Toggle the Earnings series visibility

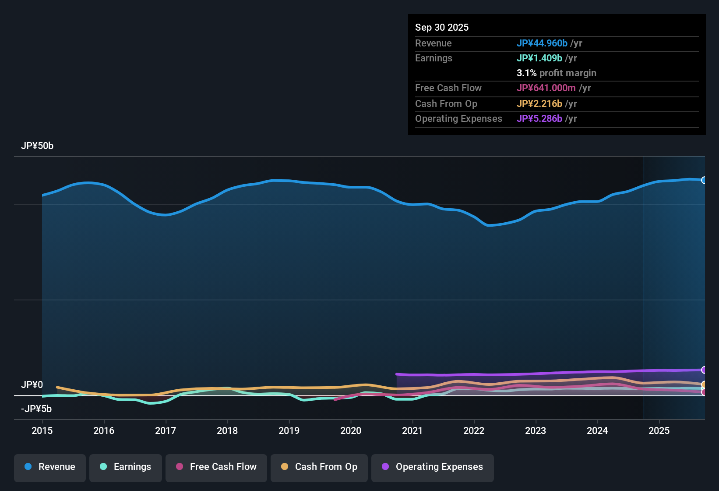(x=126, y=467)
